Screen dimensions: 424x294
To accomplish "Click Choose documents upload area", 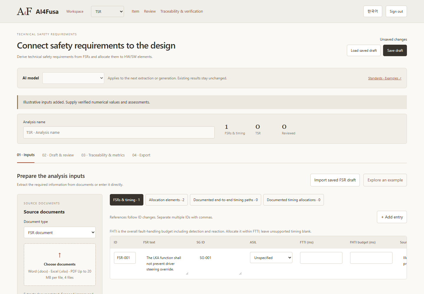I will click(60, 265).
